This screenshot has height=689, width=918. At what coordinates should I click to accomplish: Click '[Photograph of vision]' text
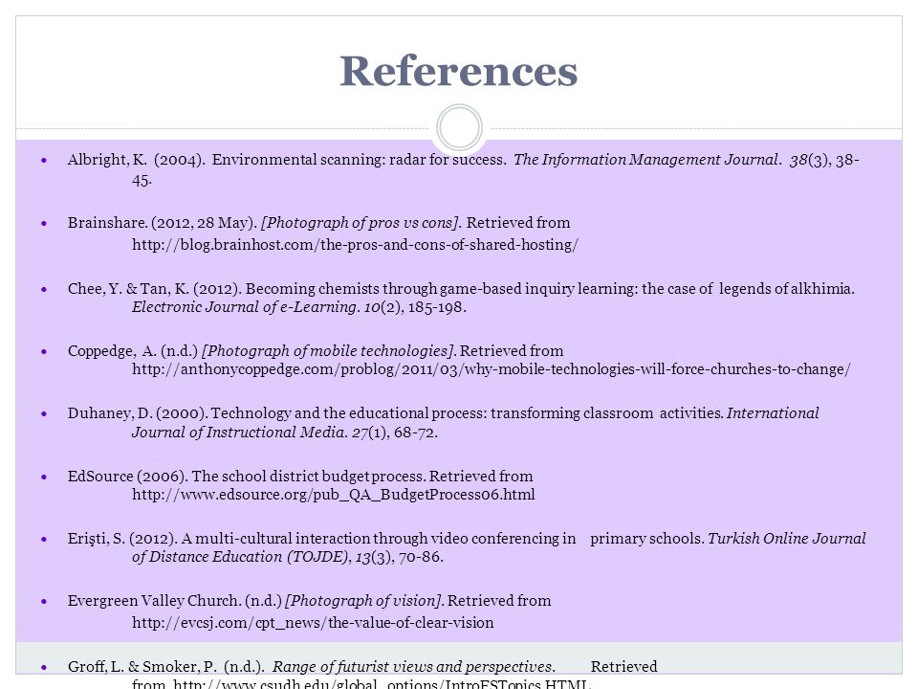coord(364,601)
